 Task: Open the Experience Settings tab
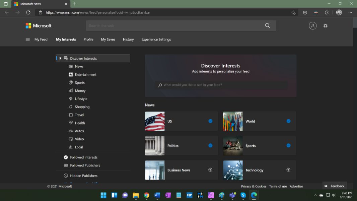(x=156, y=40)
